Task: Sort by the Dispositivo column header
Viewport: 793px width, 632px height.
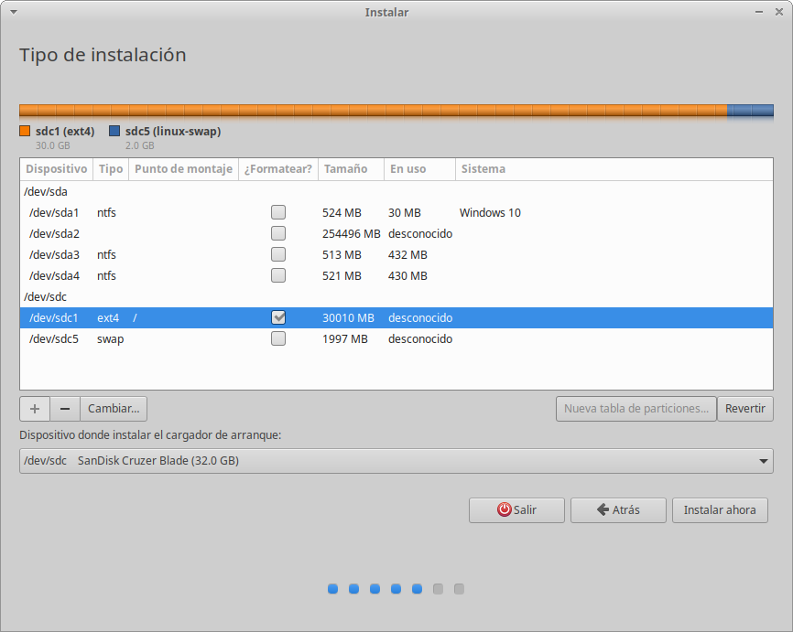Action: [x=56, y=169]
